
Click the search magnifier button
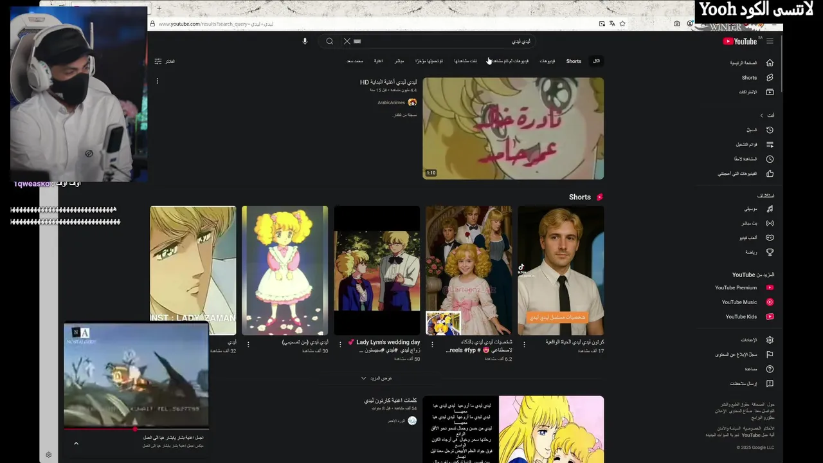pos(329,41)
